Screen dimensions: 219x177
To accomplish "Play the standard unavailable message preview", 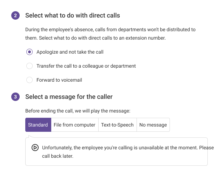I will (35, 148).
